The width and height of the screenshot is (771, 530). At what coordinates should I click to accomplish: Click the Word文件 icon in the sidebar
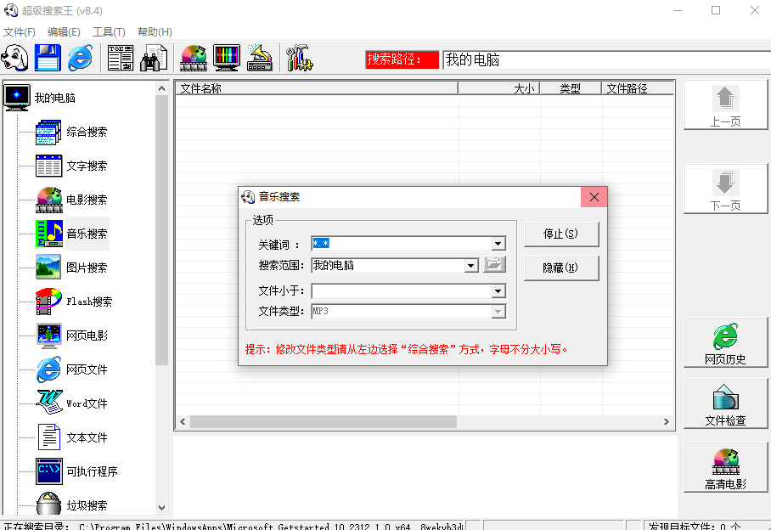click(48, 403)
